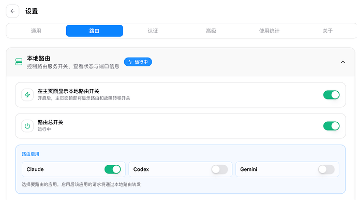Screen dimensions: 357x200
Task: Click the 运行中 status badge
Action: (138, 62)
